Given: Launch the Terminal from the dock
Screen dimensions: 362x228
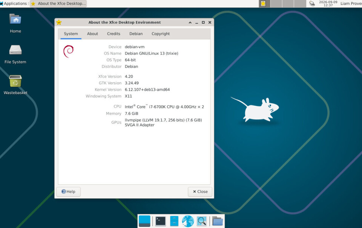Looking at the screenshot, I should 161,221.
